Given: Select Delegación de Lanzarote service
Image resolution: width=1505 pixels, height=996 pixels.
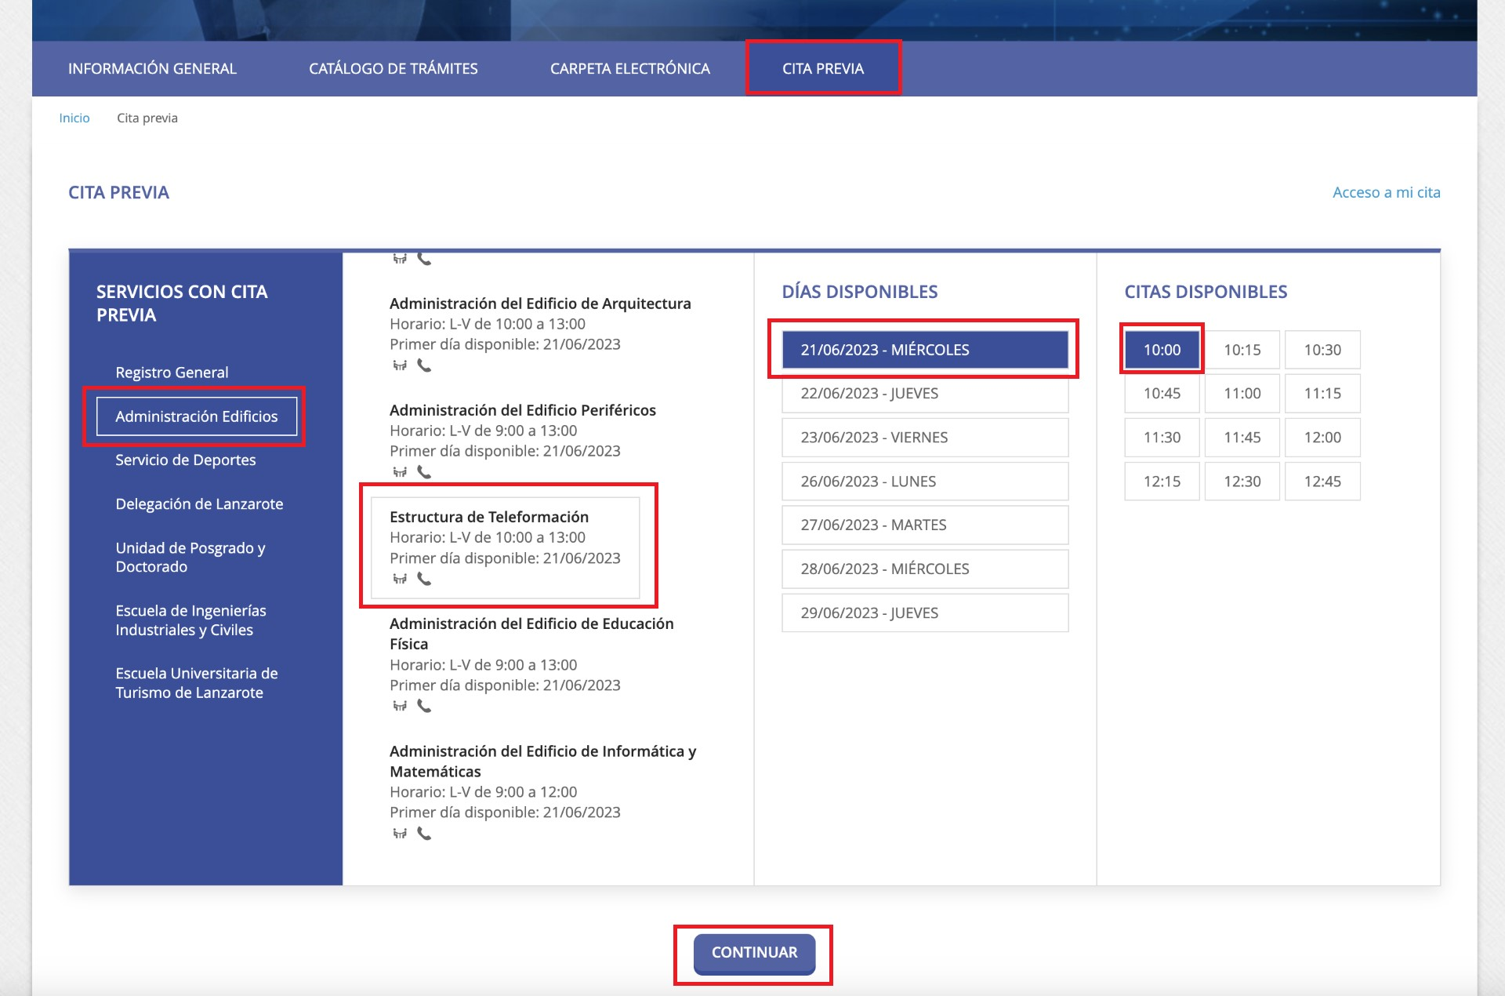Looking at the screenshot, I should click(x=199, y=504).
